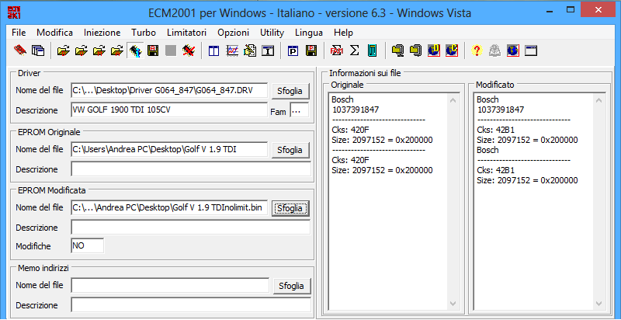Open the Lingua menu
Viewport: 621px width, 320px height.
(x=309, y=33)
